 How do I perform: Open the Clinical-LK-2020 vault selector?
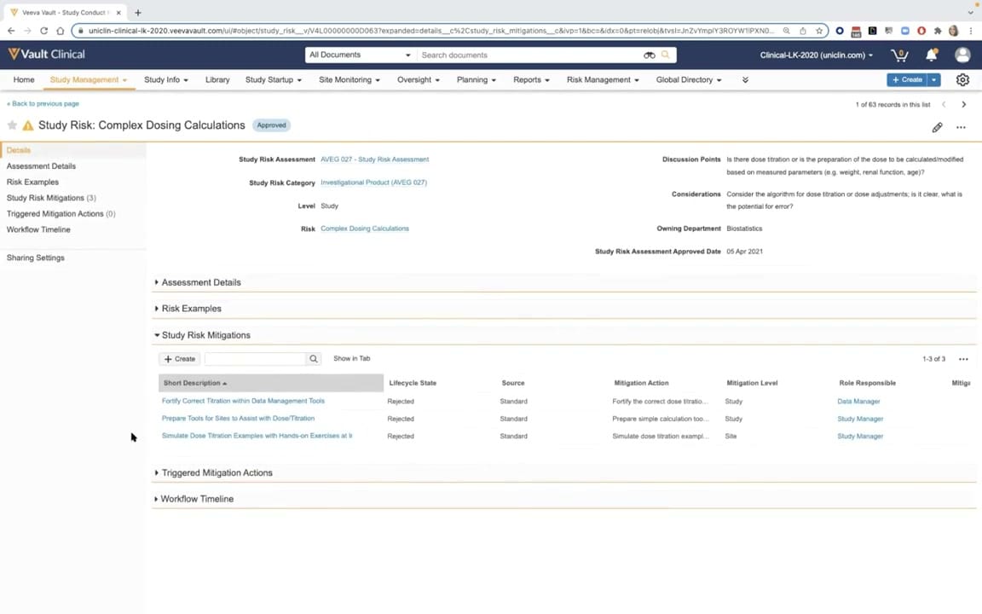[816, 55]
